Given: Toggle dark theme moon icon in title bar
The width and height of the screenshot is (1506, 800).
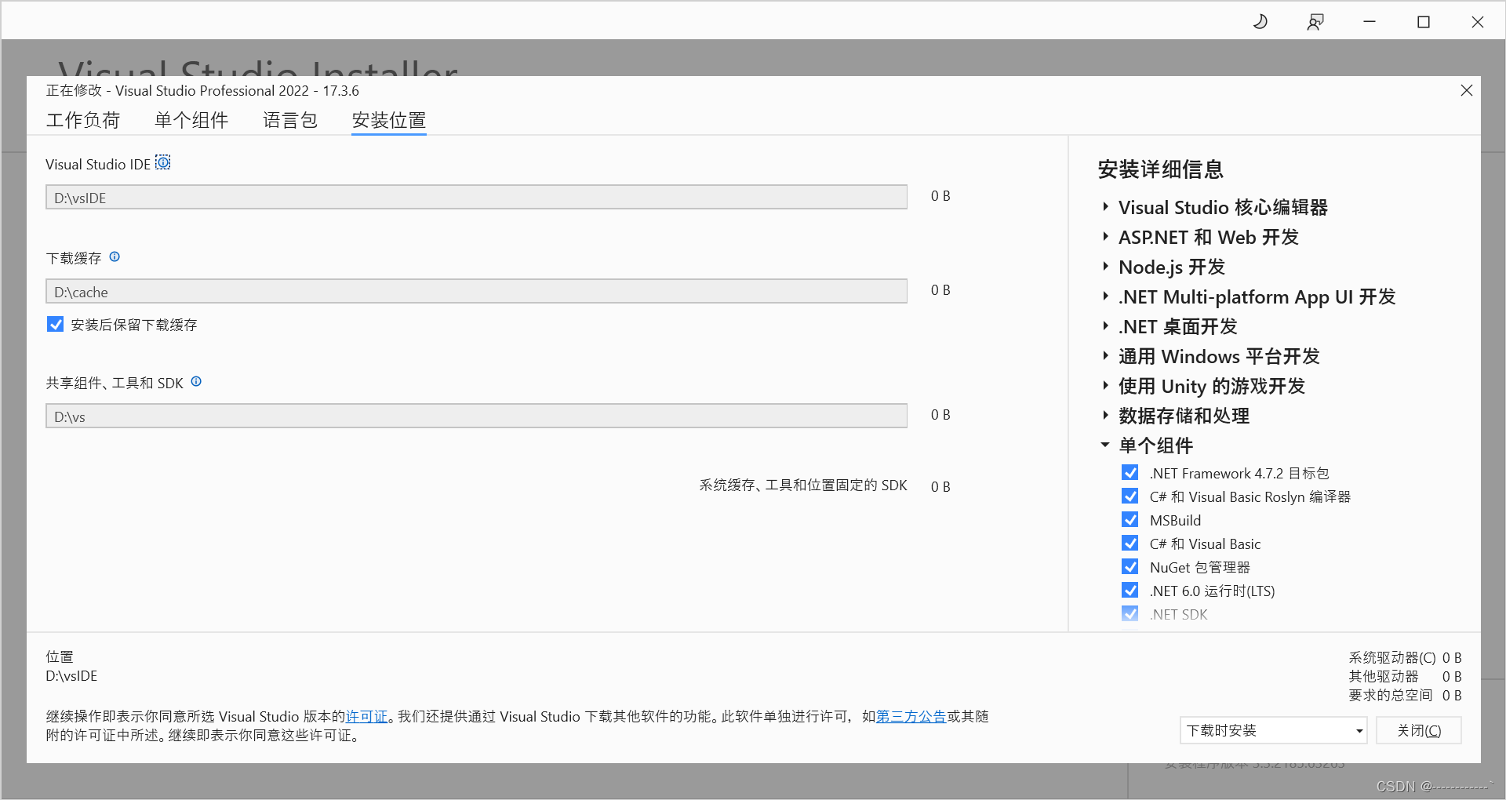Looking at the screenshot, I should 1260,22.
